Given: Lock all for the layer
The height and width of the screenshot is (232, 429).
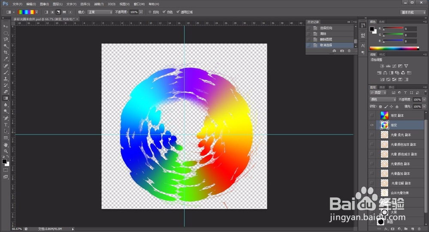Looking at the screenshot, I should click(397, 106).
